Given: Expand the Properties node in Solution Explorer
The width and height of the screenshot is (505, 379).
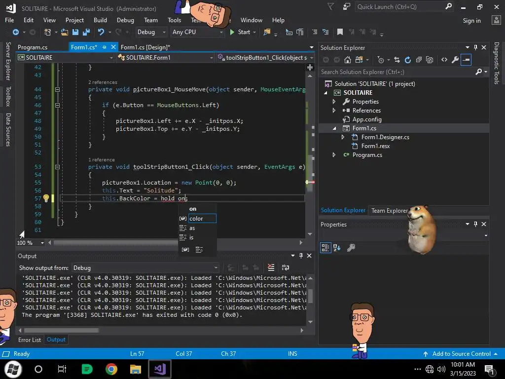Looking at the screenshot, I should (x=334, y=102).
